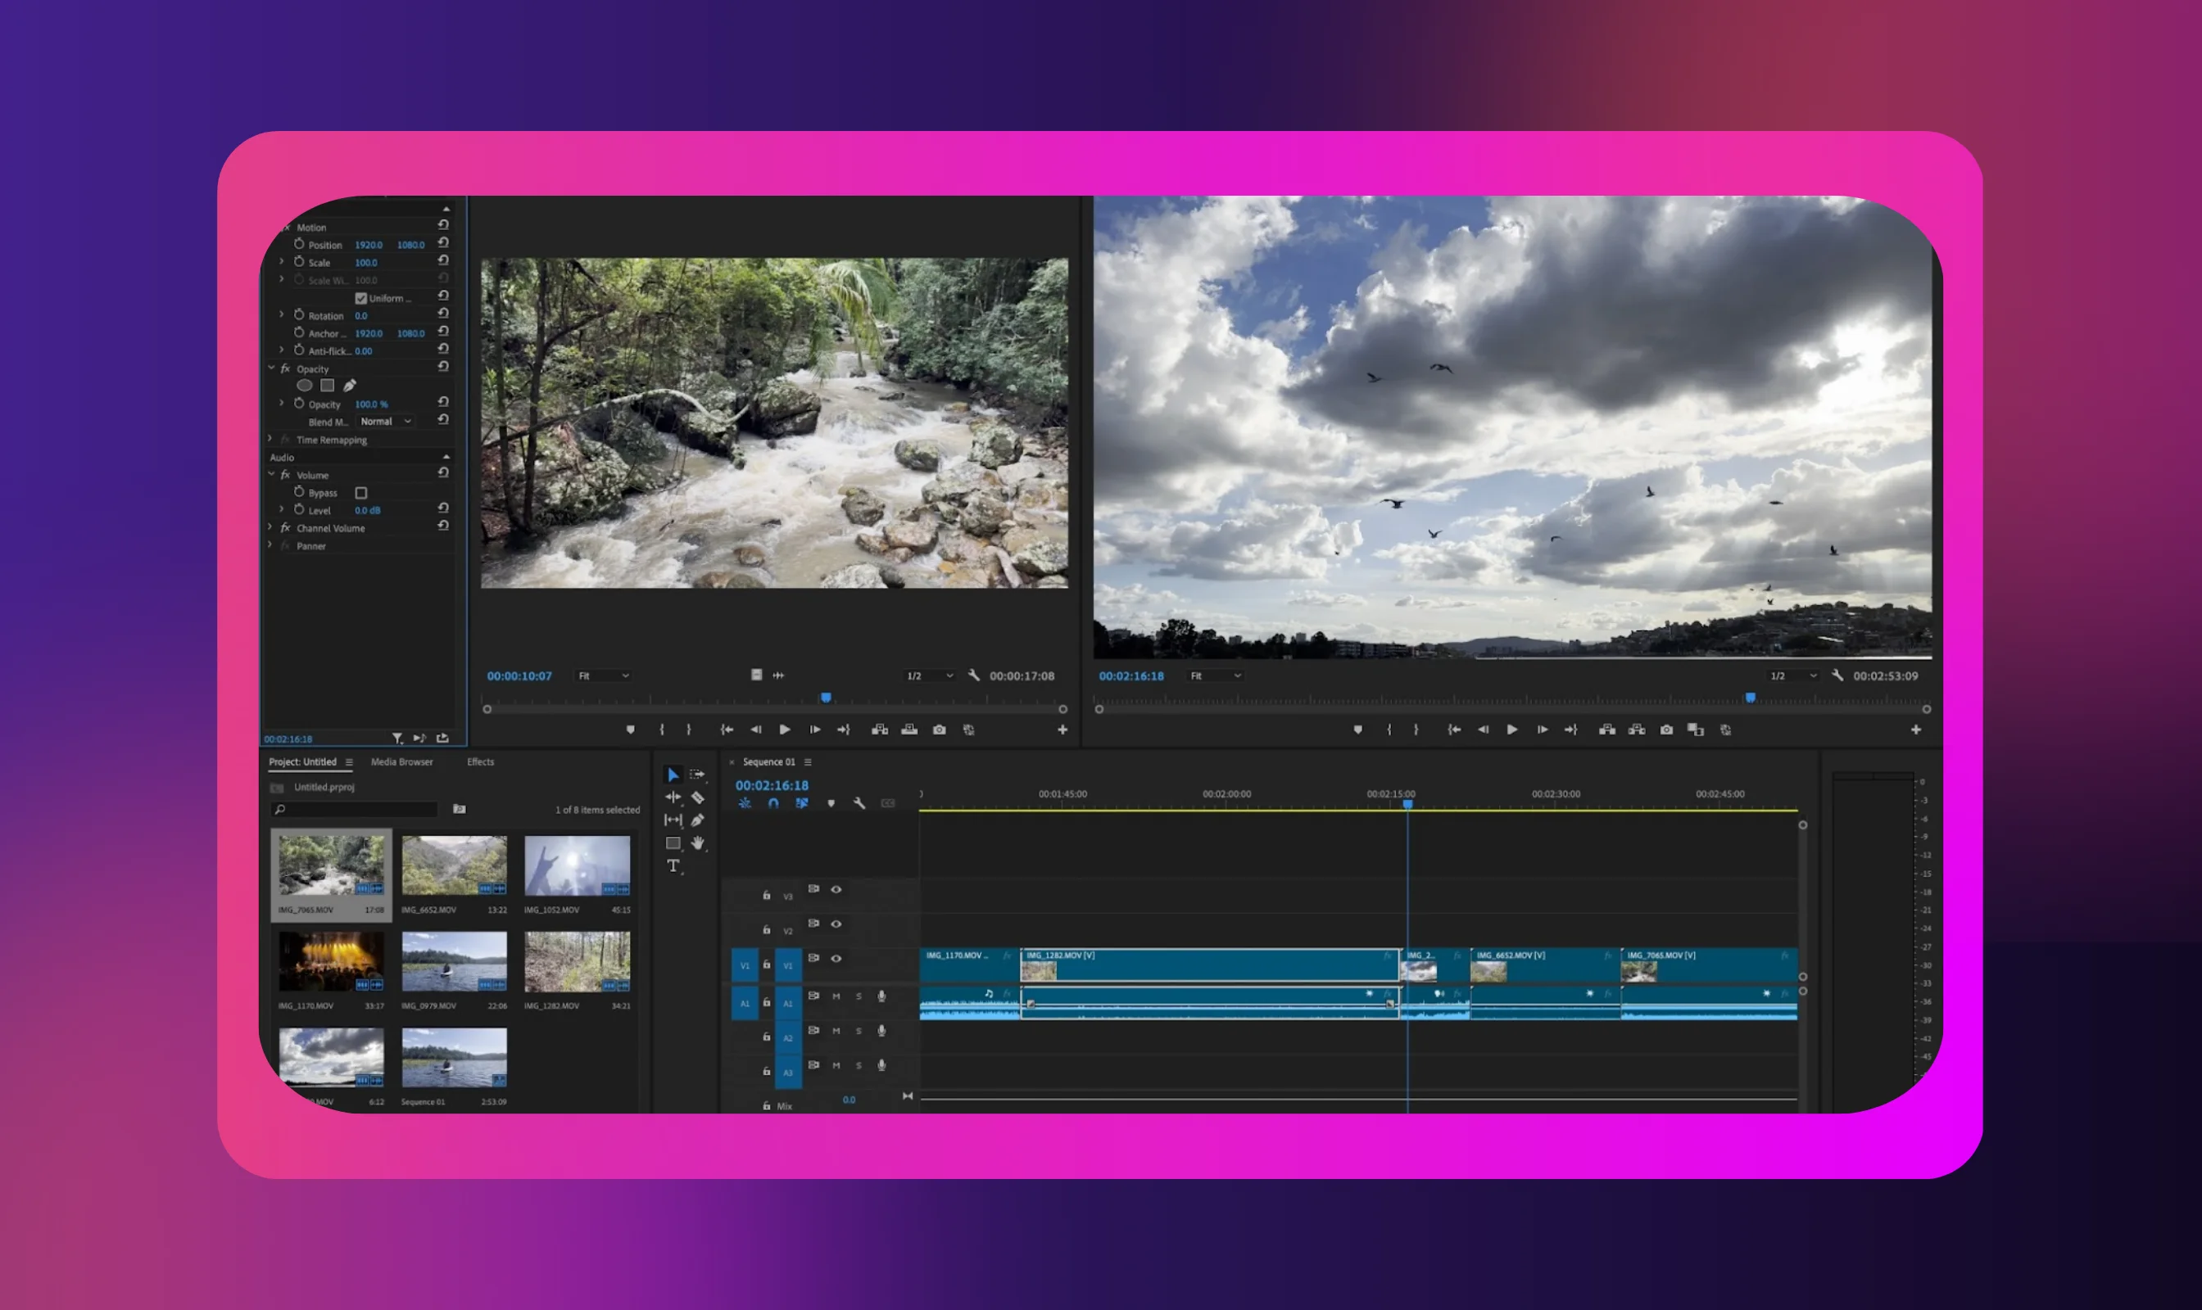The width and height of the screenshot is (2202, 1310).
Task: Toggle timeline snap magnet icon
Action: [773, 803]
